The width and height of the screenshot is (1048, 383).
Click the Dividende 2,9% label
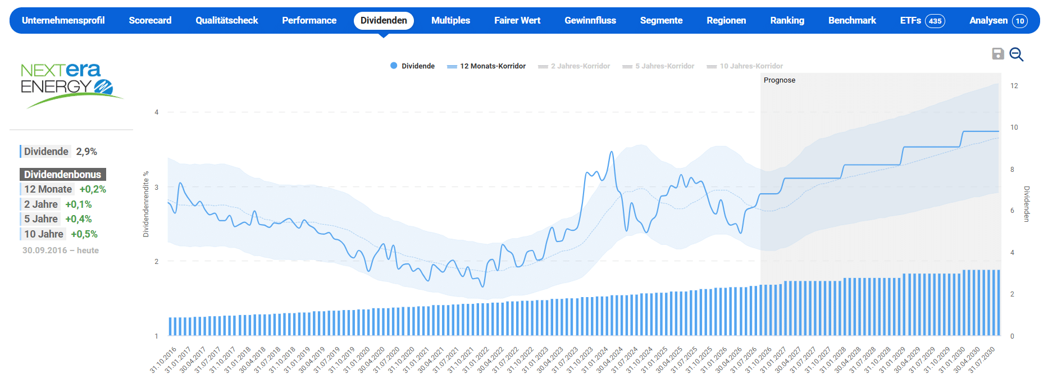click(x=59, y=152)
